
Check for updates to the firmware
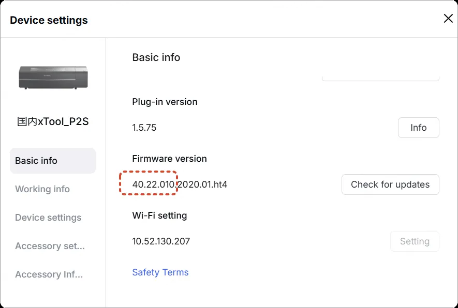[x=390, y=184]
